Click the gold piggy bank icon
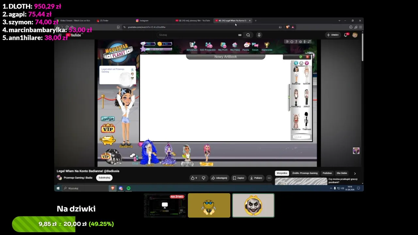The image size is (418, 235). (108, 140)
